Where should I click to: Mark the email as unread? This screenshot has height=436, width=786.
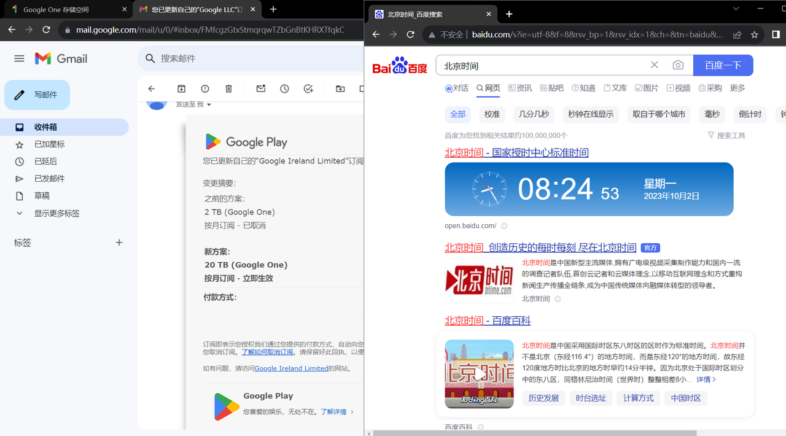point(261,88)
